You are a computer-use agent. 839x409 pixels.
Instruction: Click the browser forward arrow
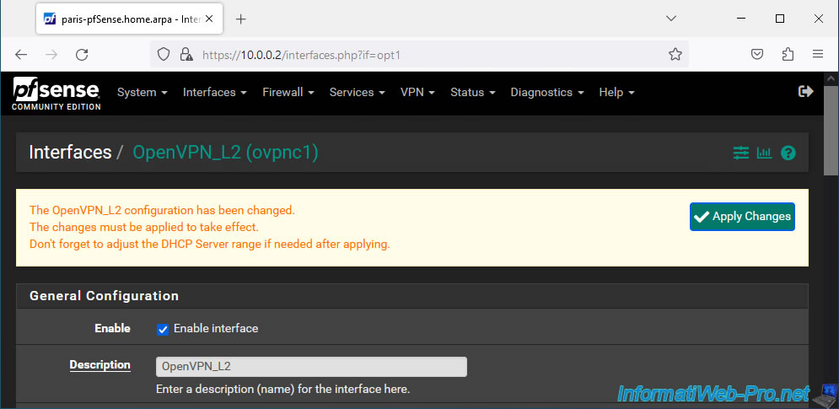pyautogui.click(x=51, y=54)
